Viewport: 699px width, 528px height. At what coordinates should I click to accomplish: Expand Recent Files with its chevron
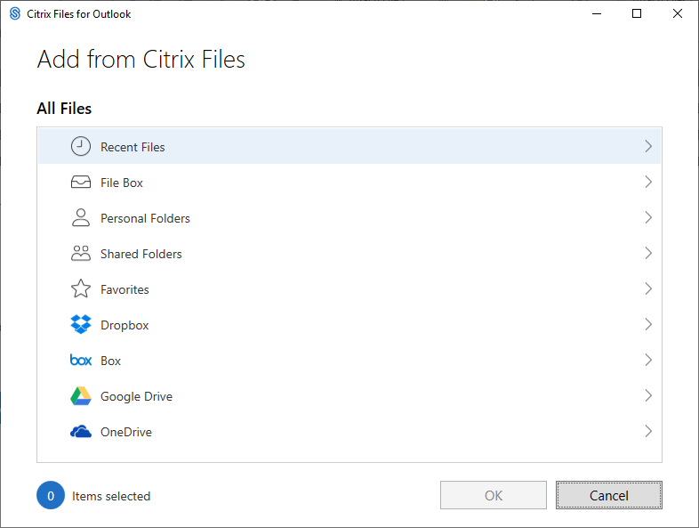tap(648, 147)
